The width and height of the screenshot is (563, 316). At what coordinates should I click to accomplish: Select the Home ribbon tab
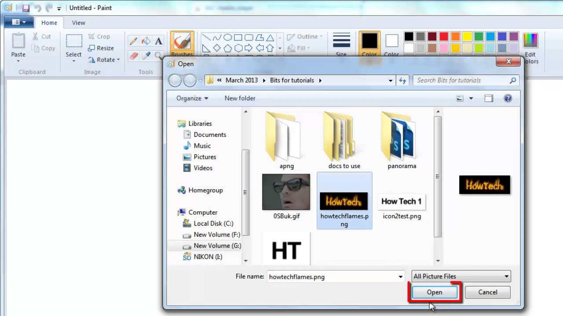49,23
